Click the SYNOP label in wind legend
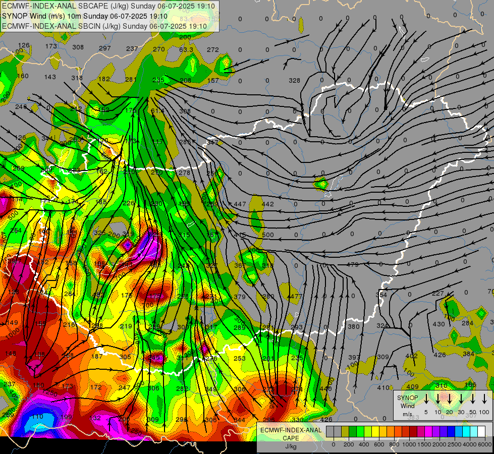This screenshot has height=454, width=494. click(x=407, y=398)
